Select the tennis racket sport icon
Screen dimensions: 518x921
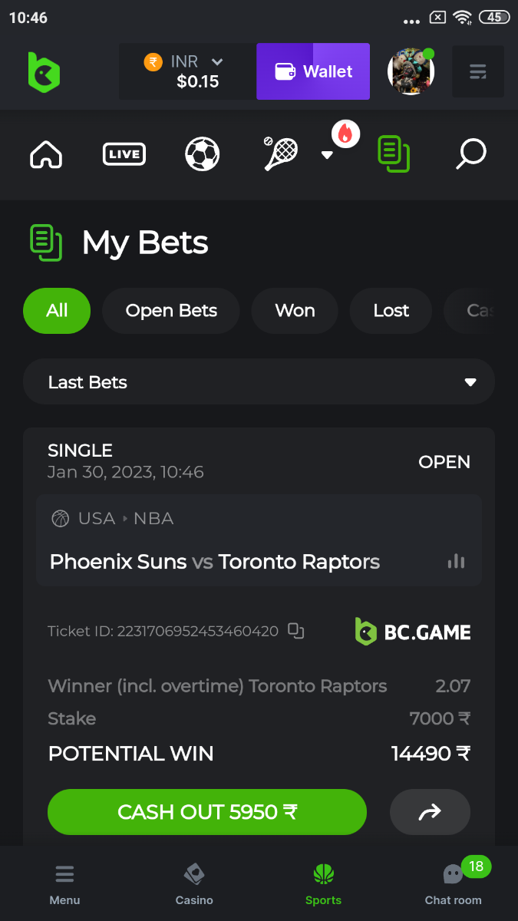tap(281, 153)
